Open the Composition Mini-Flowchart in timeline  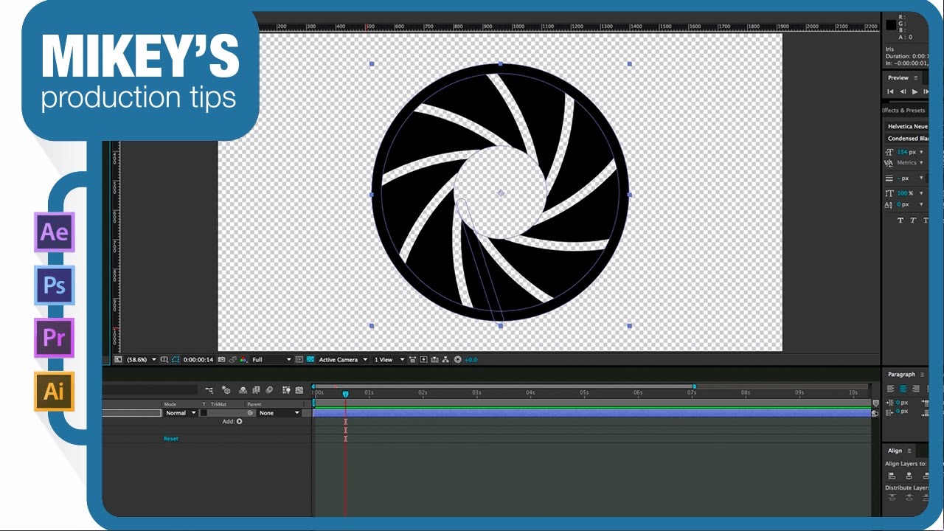click(209, 390)
